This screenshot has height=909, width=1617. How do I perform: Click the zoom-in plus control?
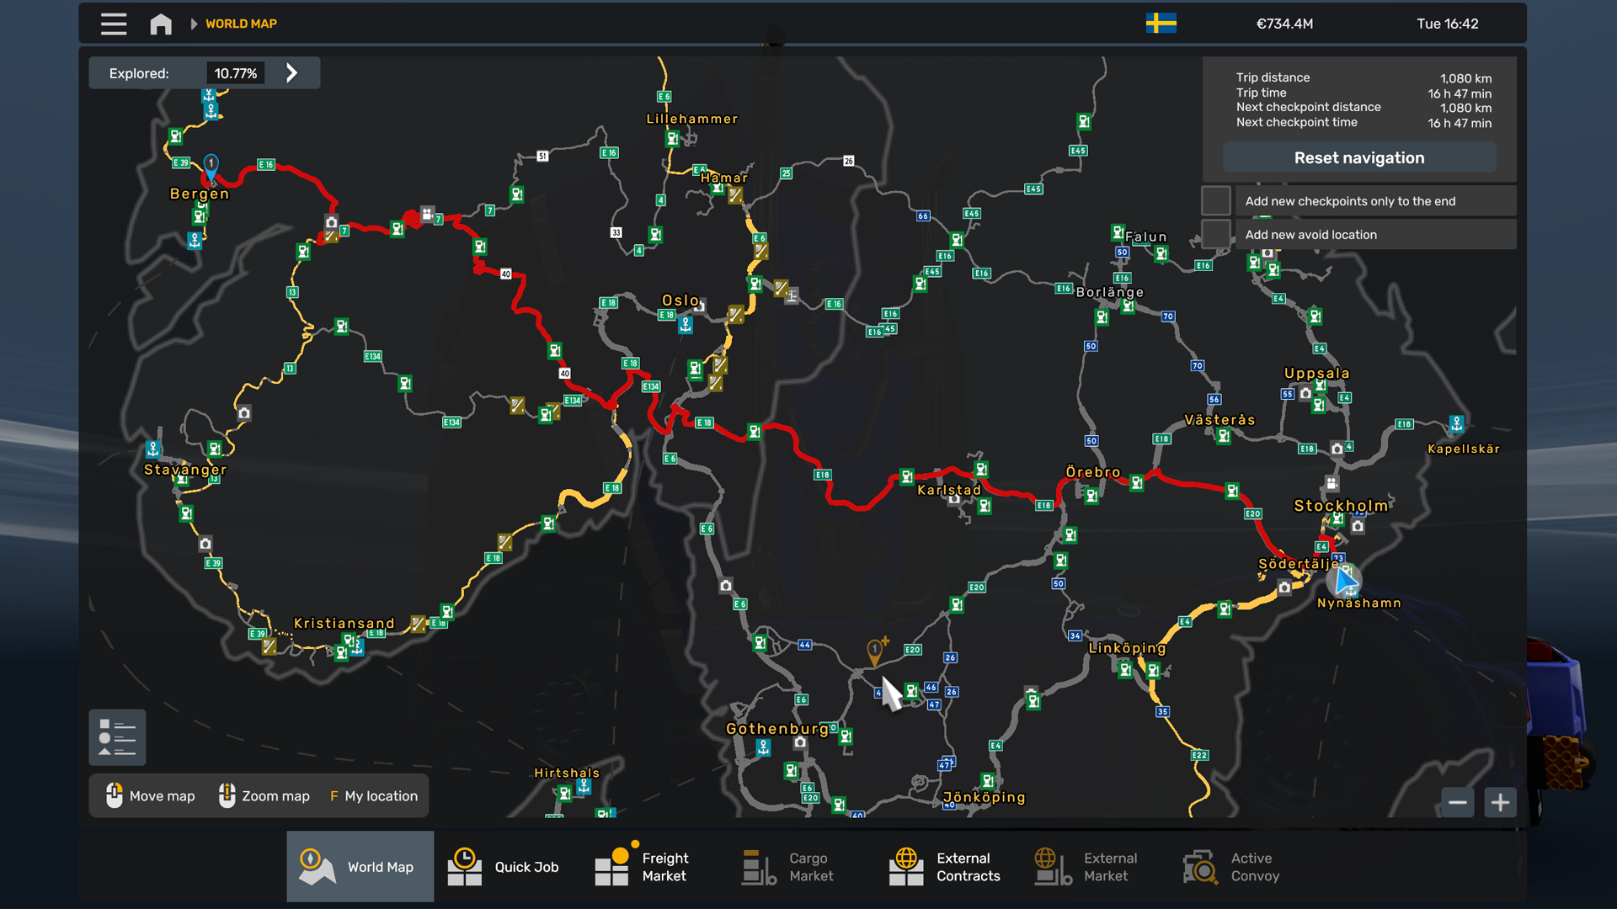[x=1501, y=803]
